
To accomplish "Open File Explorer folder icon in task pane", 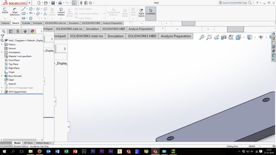I will click(x=273, y=43).
